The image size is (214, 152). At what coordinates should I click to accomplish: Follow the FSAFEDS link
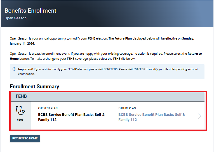click(x=139, y=69)
